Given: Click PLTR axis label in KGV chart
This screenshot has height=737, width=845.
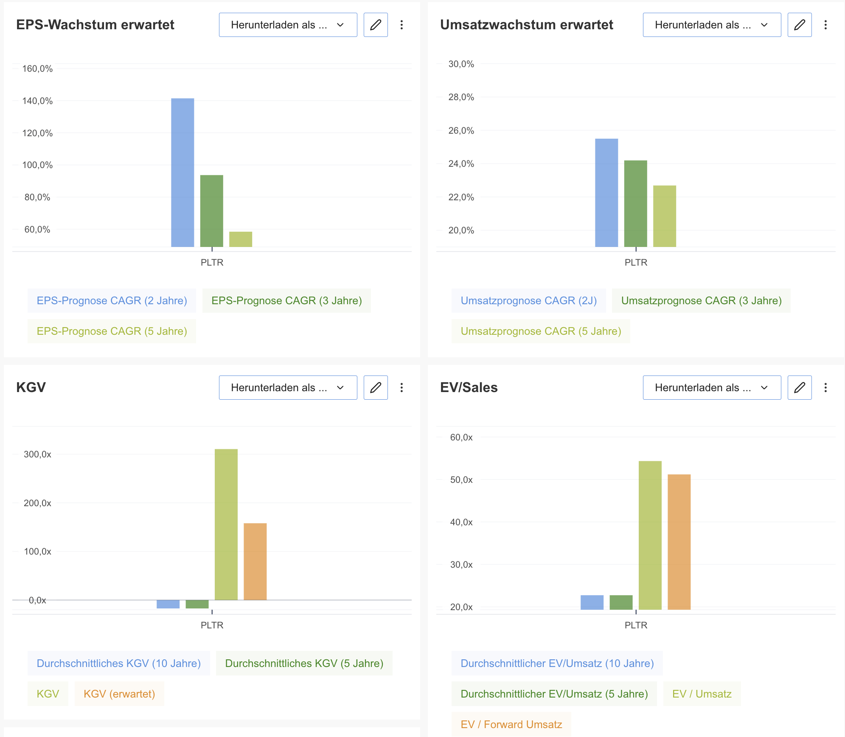Looking at the screenshot, I should (212, 625).
